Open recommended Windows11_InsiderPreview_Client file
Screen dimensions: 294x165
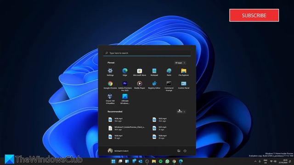click(x=127, y=128)
